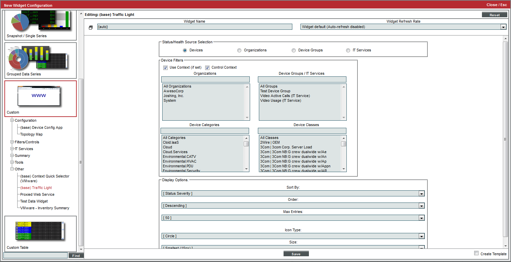Open the Widget Refresh Rate dropdown
This screenshot has height=262, width=511.
pyautogui.click(x=503, y=27)
